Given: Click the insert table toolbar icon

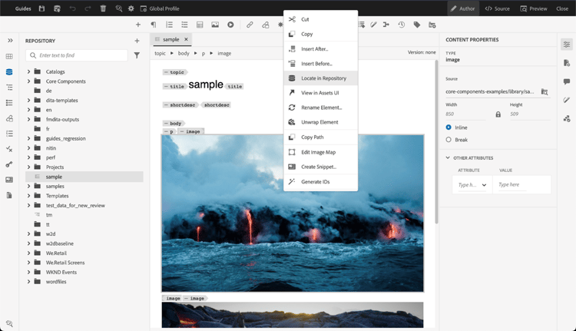Looking at the screenshot, I should click(200, 25).
